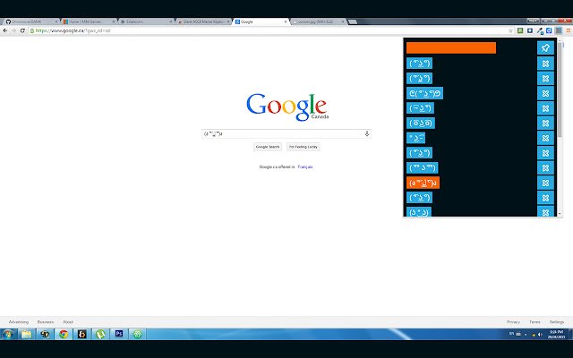Switch to the GitHub browser tab
This screenshot has width=573, height=358.
tap(30, 21)
